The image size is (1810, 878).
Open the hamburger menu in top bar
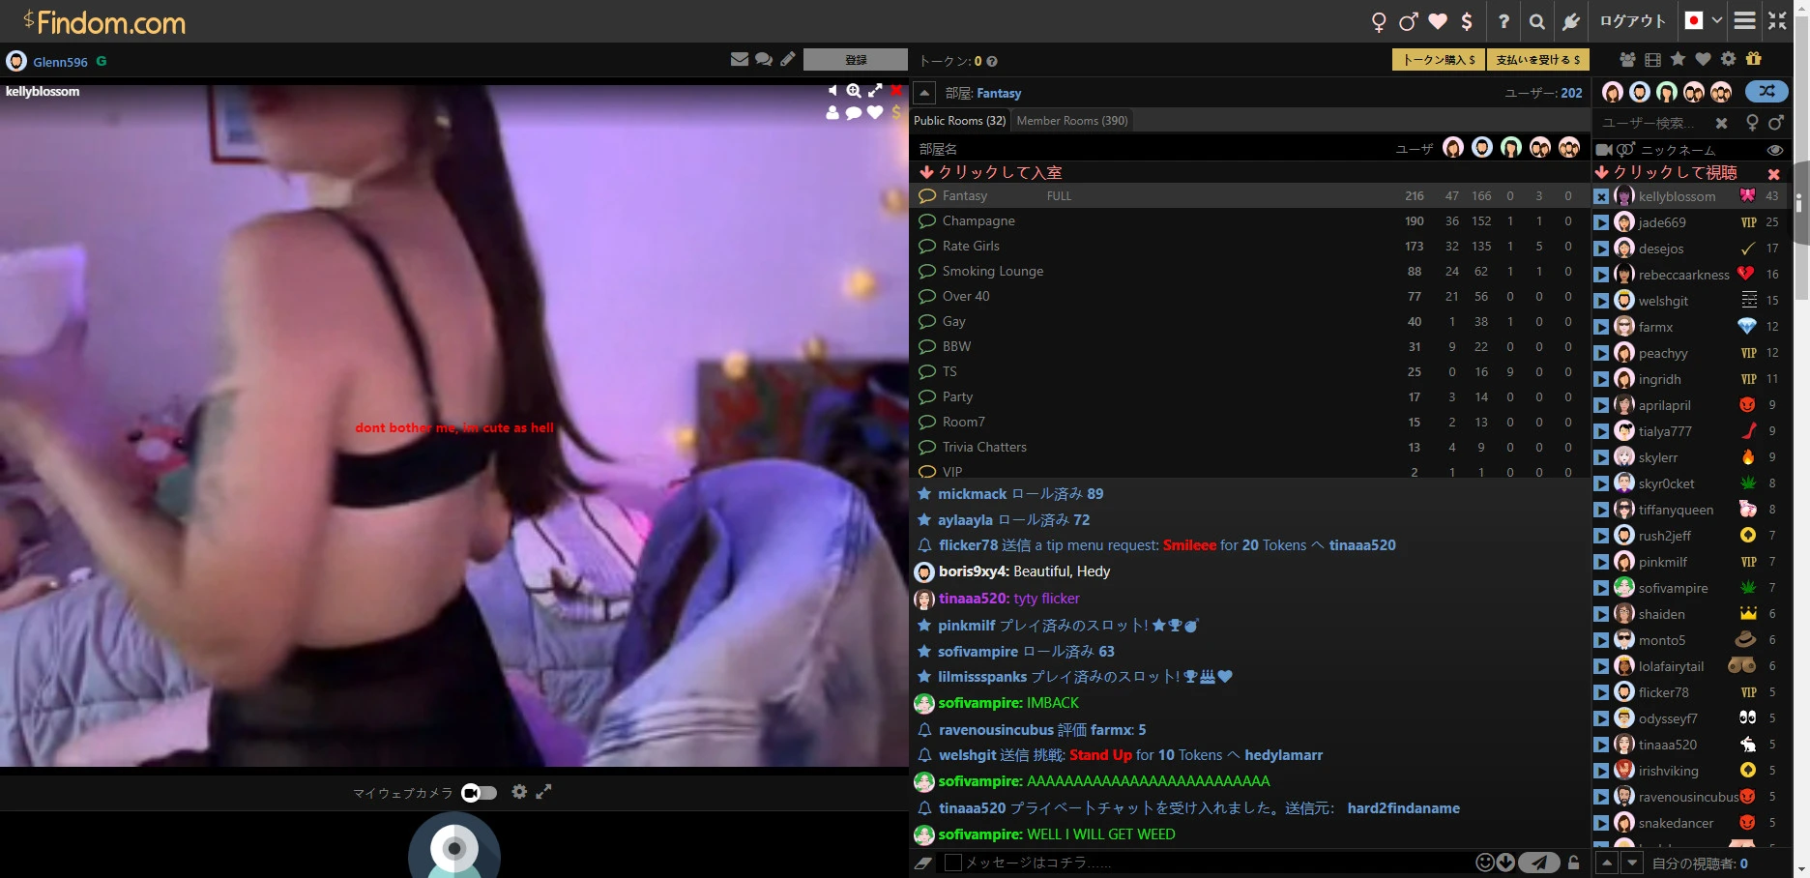click(1745, 20)
